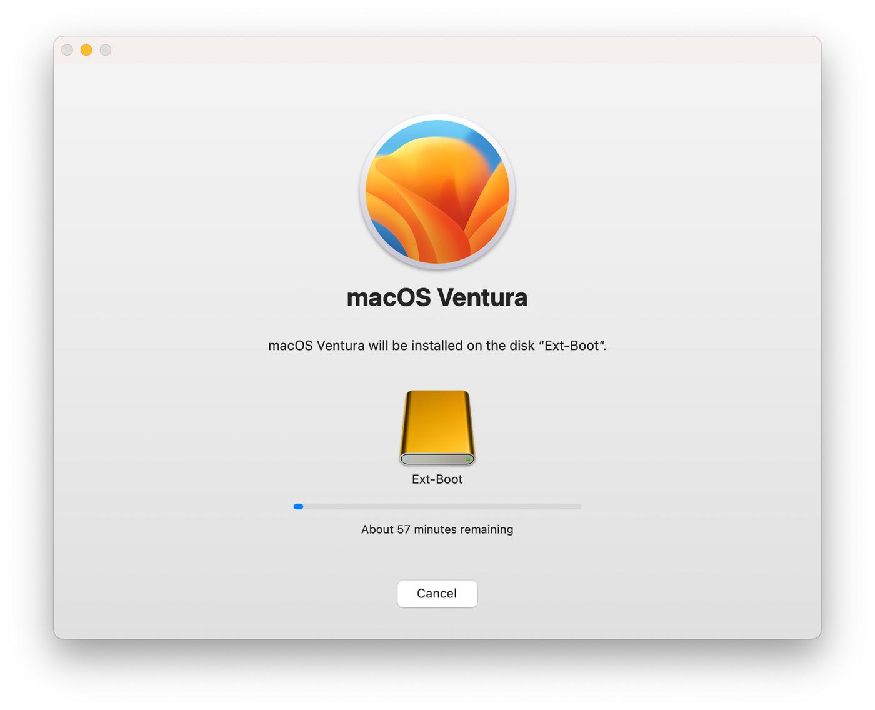Click the dimmed zoom window button
This screenshot has height=710, width=875.
[106, 49]
